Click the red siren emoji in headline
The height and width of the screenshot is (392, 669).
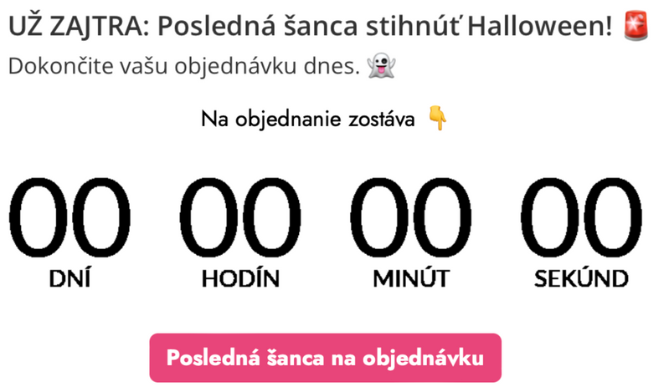(637, 27)
